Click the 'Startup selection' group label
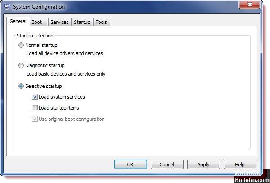Image resolution: width=270 pixels, height=183 pixels. pos(35,36)
